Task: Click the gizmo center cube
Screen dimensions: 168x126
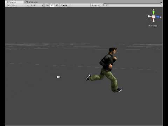Action: pos(153,17)
